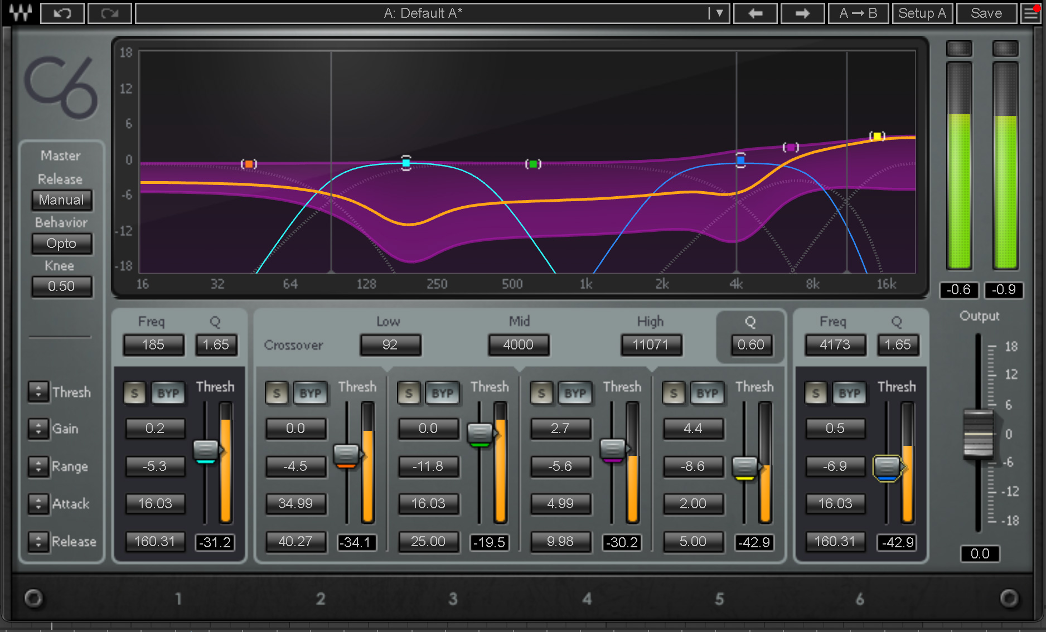
Task: Change the Release mode from Manual
Action: 61,200
